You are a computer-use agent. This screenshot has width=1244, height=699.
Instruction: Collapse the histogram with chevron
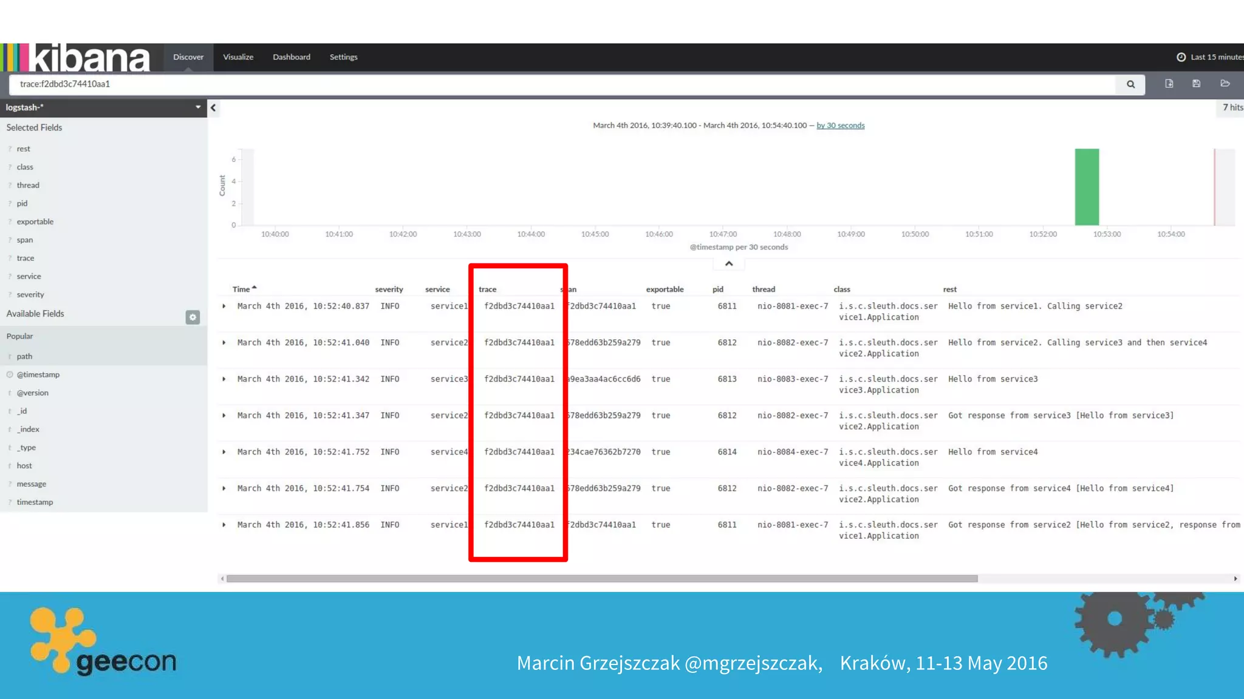pyautogui.click(x=729, y=264)
